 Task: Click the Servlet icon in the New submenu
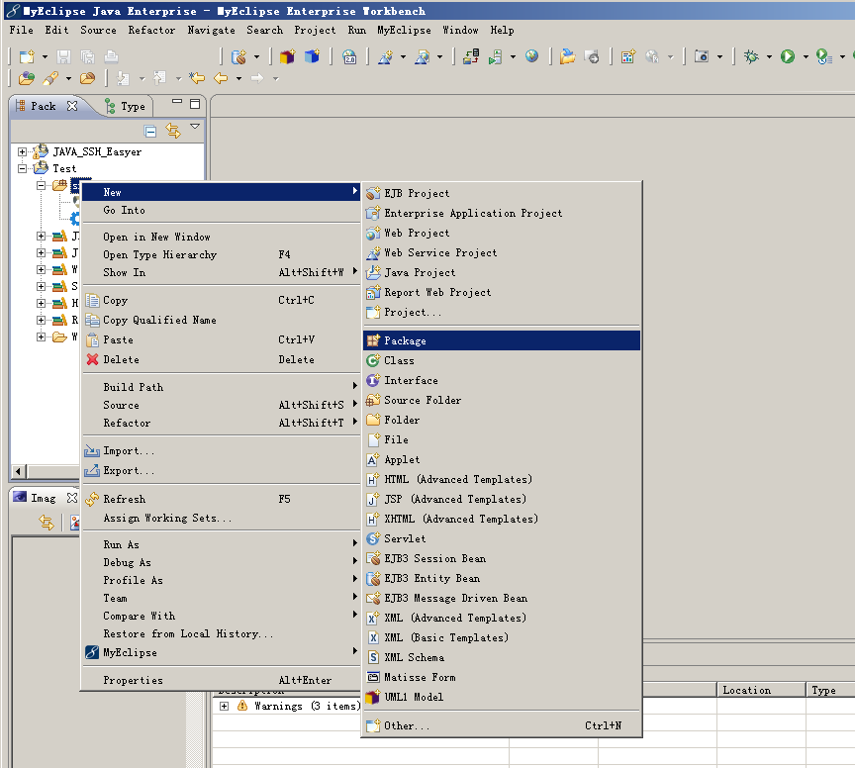(x=373, y=539)
